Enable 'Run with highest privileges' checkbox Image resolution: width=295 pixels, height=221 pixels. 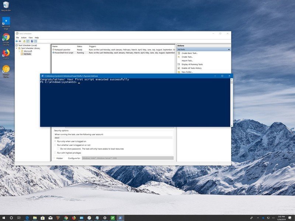point(55,152)
